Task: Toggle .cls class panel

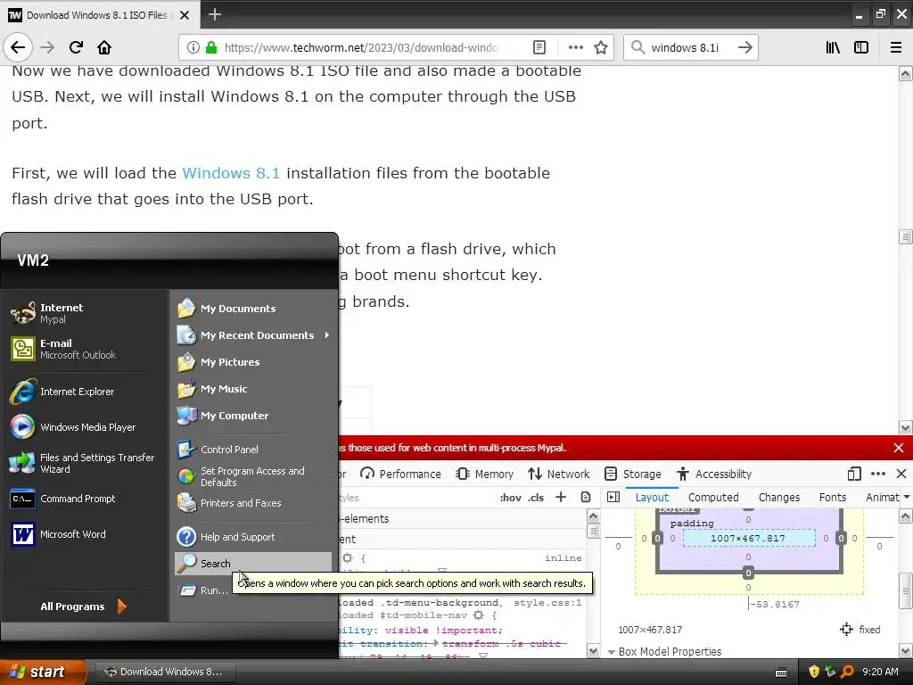Action: click(x=536, y=498)
